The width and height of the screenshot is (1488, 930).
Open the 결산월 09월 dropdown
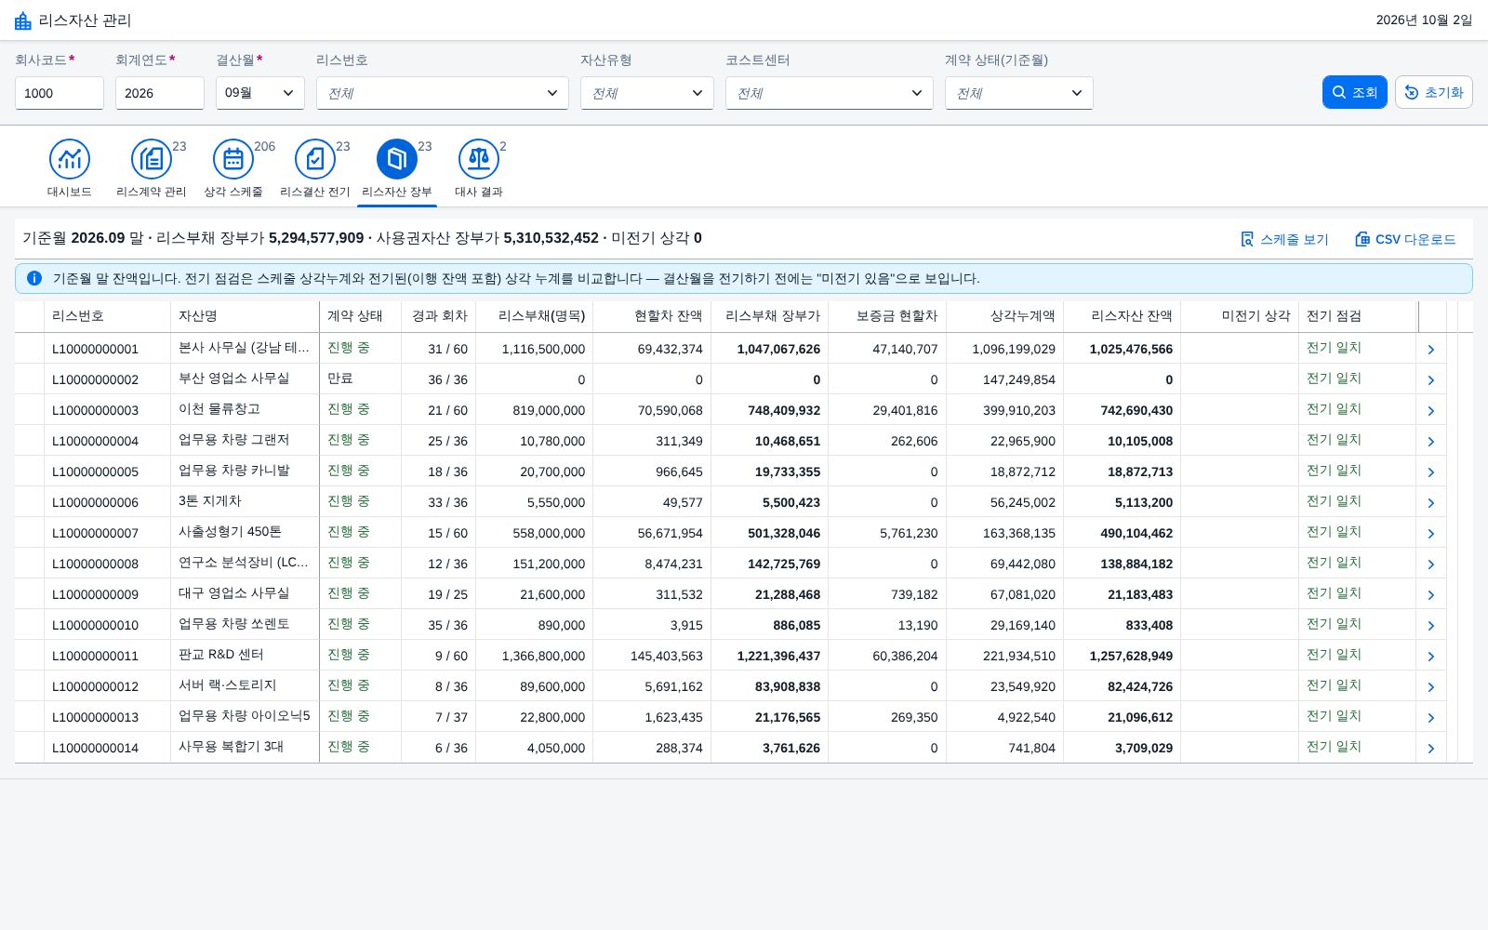260,93
